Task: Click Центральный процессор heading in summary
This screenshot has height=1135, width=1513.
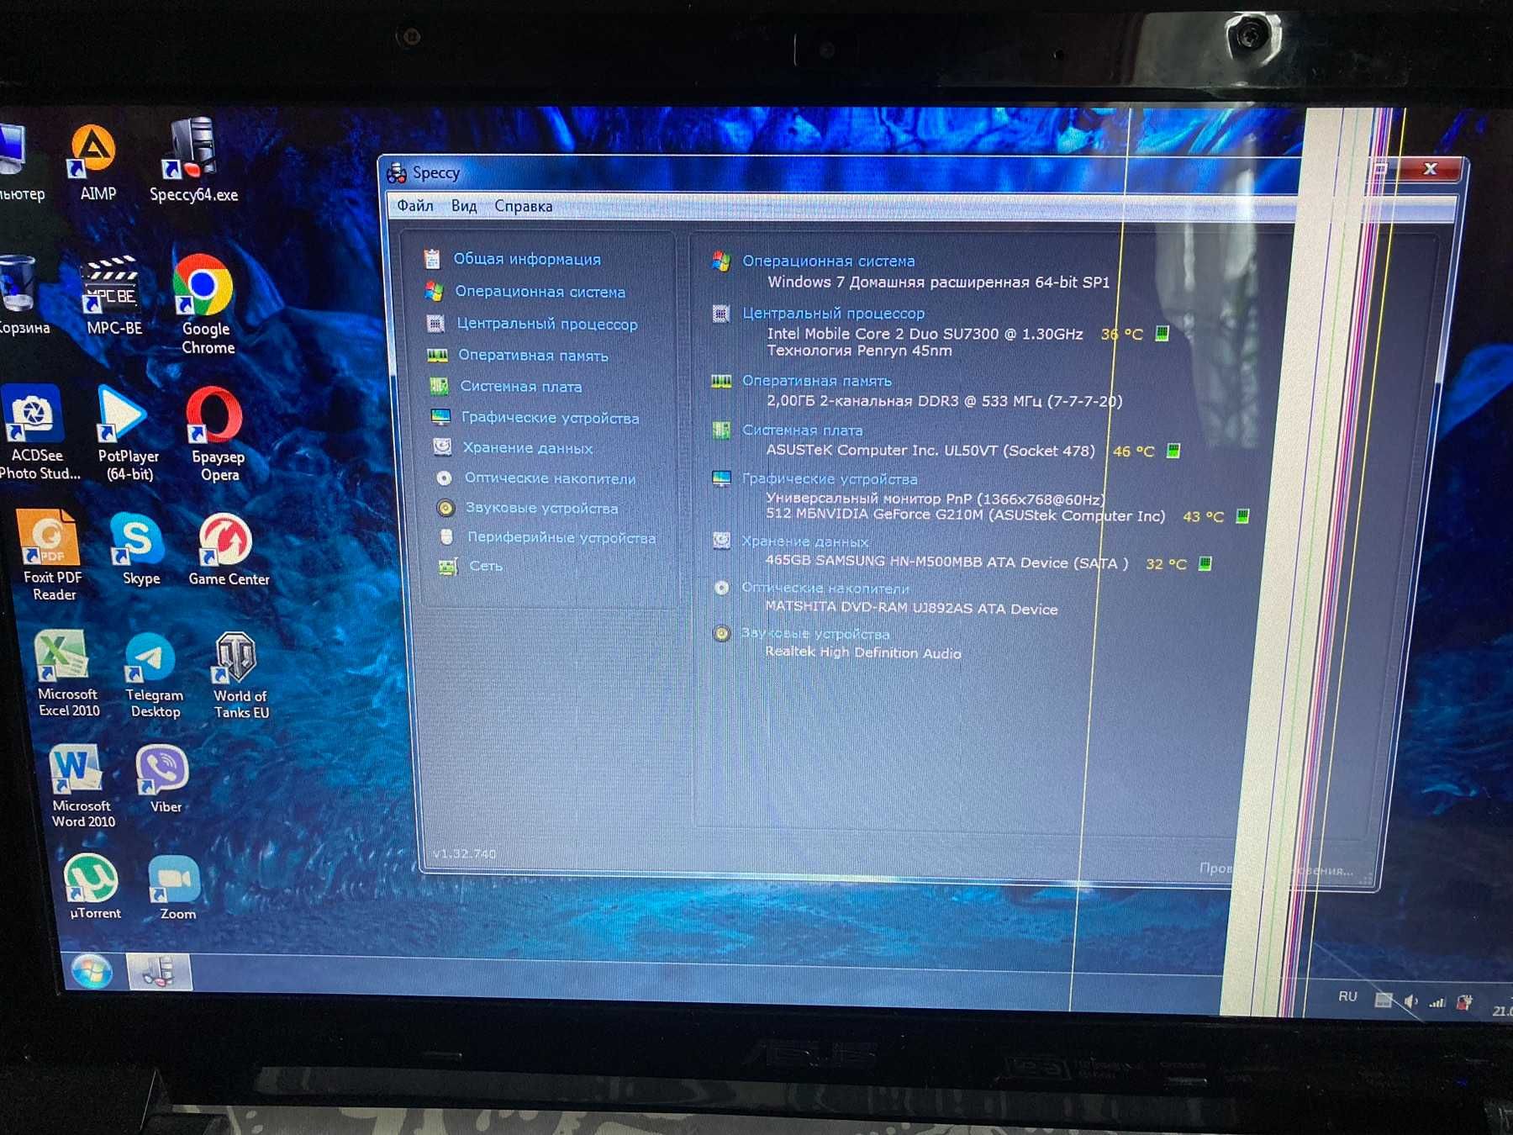Action: click(833, 313)
